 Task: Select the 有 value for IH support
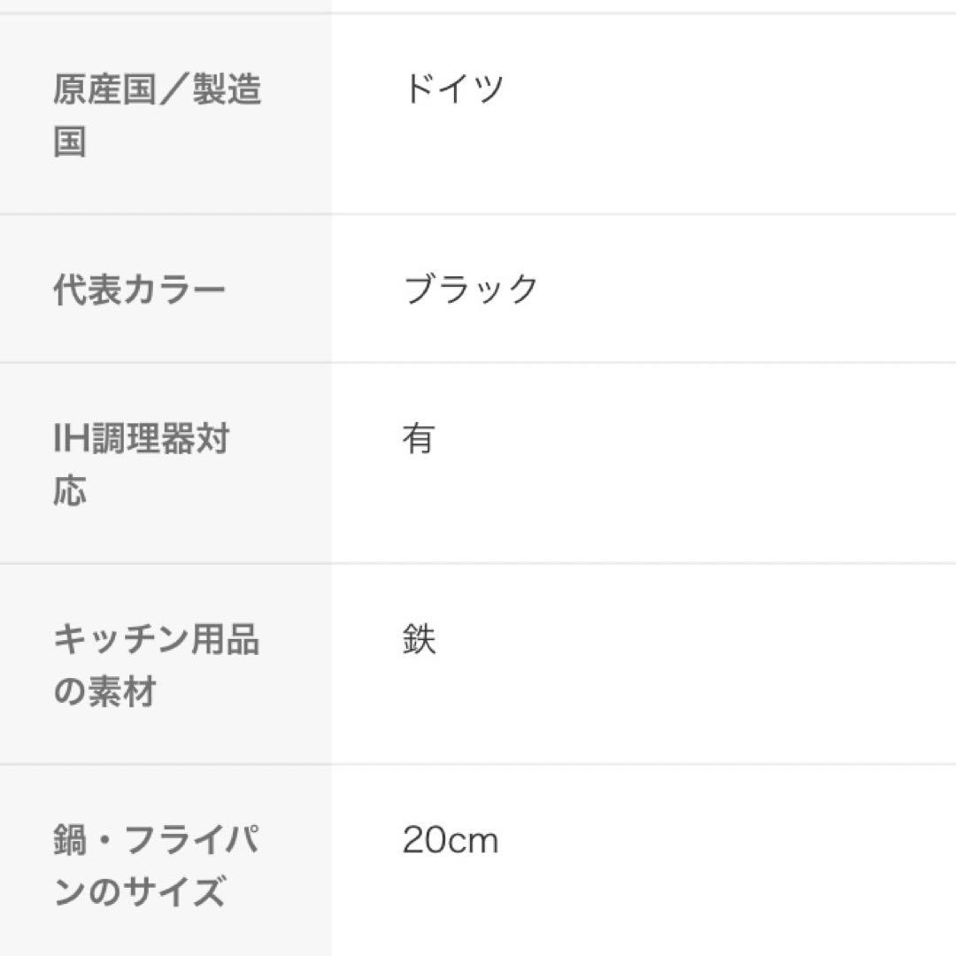tap(419, 439)
